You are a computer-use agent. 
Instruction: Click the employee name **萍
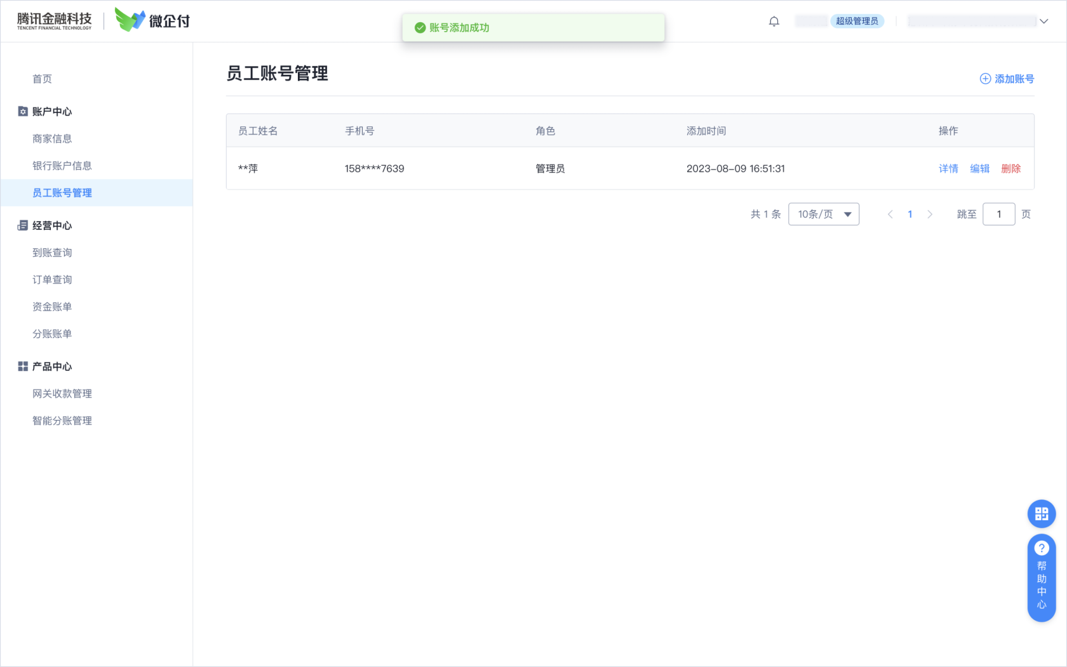click(x=248, y=168)
